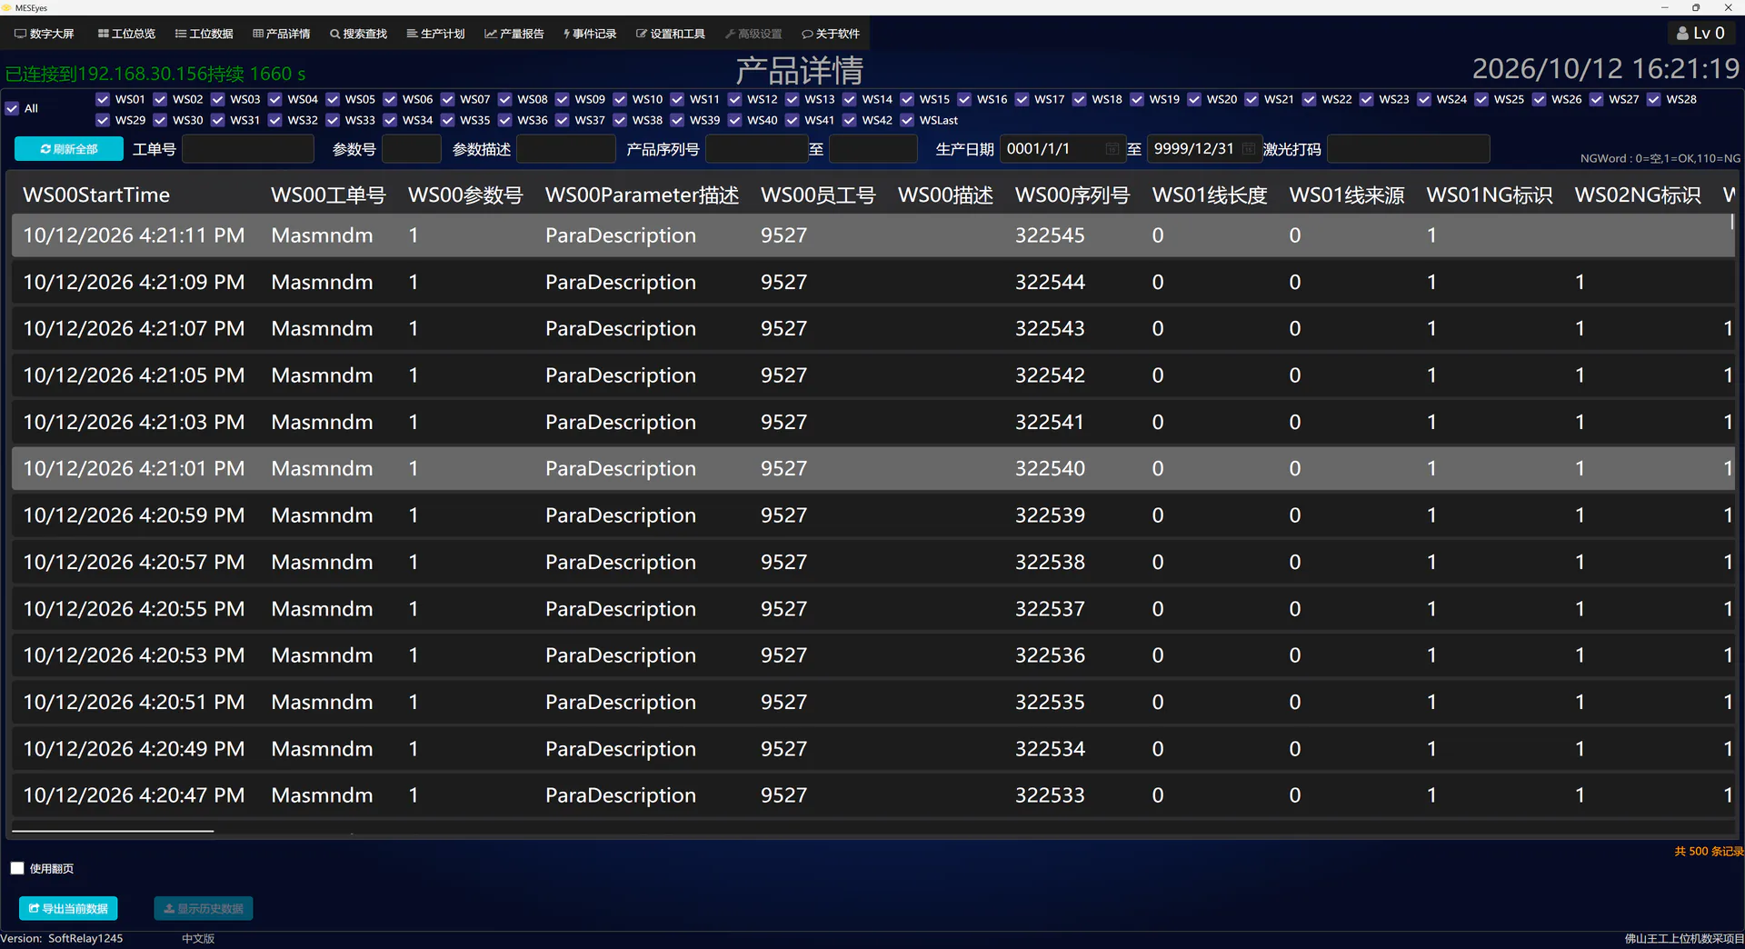This screenshot has height=949, width=1745.
Task: Click serial number cell 322537
Action: click(1050, 609)
